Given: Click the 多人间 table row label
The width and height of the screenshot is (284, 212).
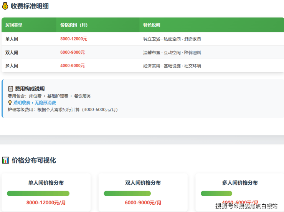Looking at the screenshot, I should coord(12,66).
